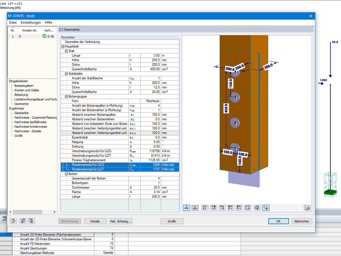Open the Hilfe menu

pyautogui.click(x=48, y=22)
